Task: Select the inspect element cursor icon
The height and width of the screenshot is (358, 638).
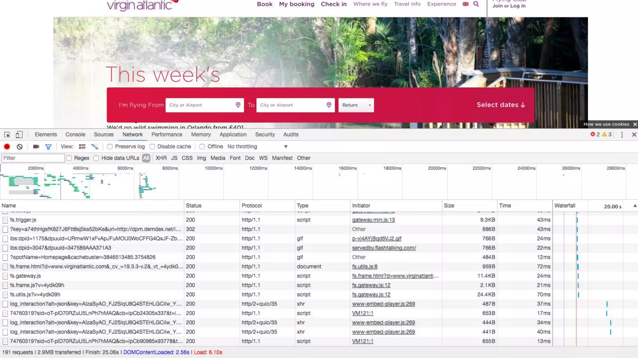Action: pos(7,135)
